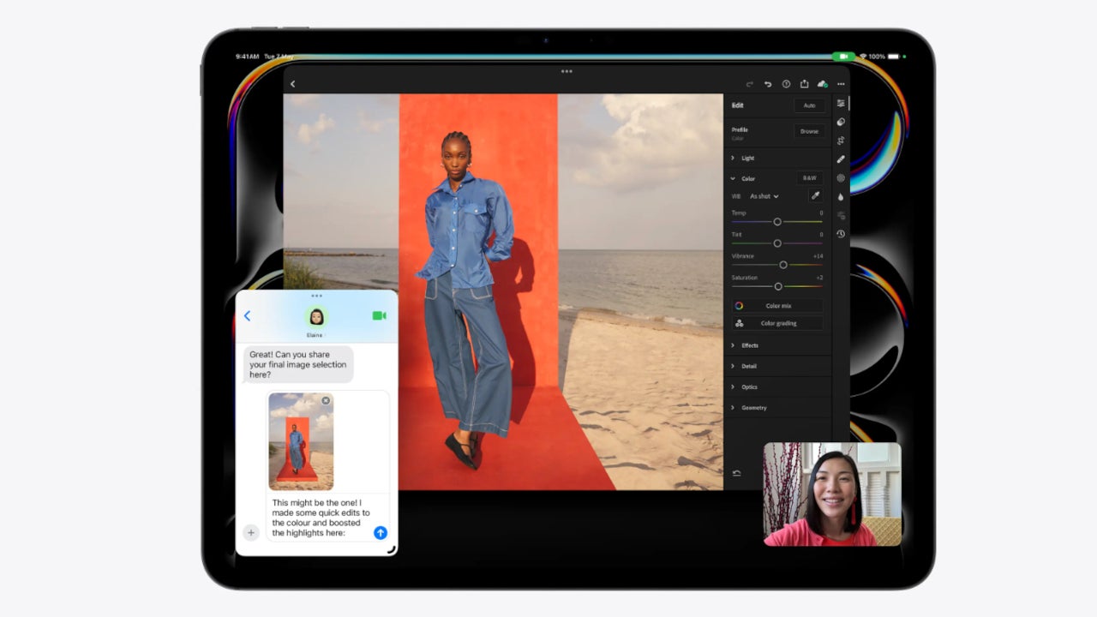Collapse the Color panel section
The height and width of the screenshot is (617, 1097).
[x=734, y=179]
